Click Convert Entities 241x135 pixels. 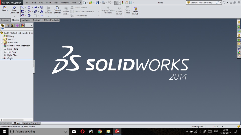point(57,10)
